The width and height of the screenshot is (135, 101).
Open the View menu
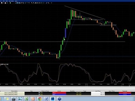[16, 1]
